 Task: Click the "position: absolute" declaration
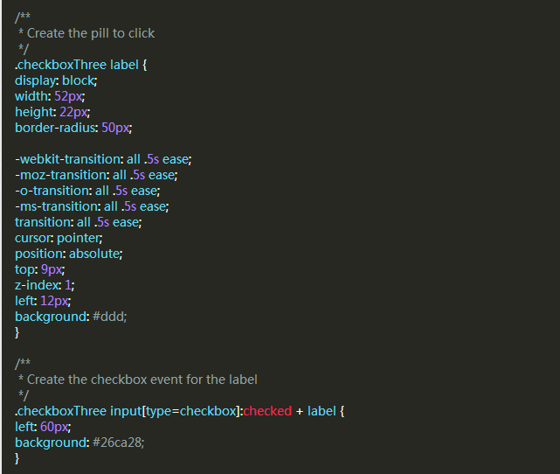click(68, 254)
